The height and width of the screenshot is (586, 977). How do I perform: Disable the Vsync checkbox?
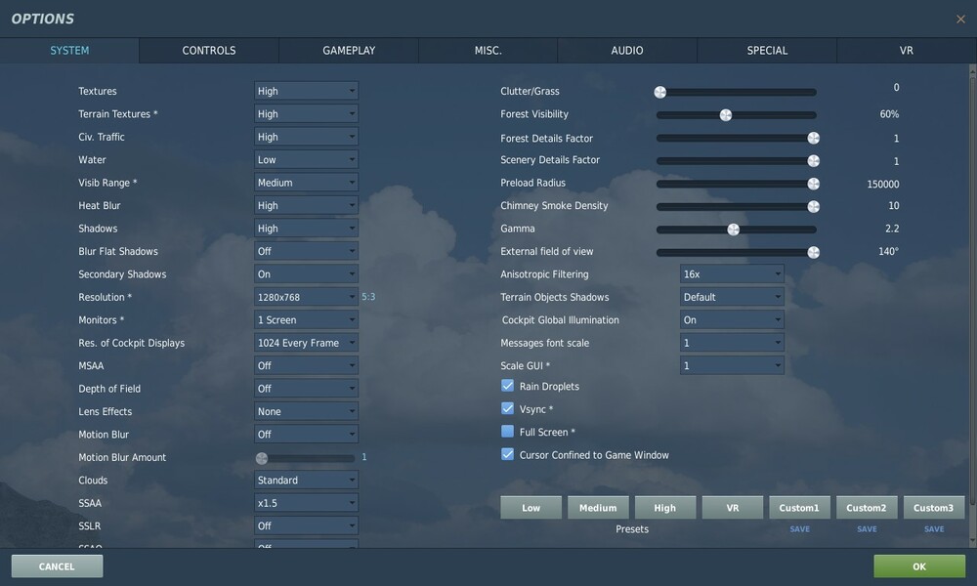click(507, 408)
